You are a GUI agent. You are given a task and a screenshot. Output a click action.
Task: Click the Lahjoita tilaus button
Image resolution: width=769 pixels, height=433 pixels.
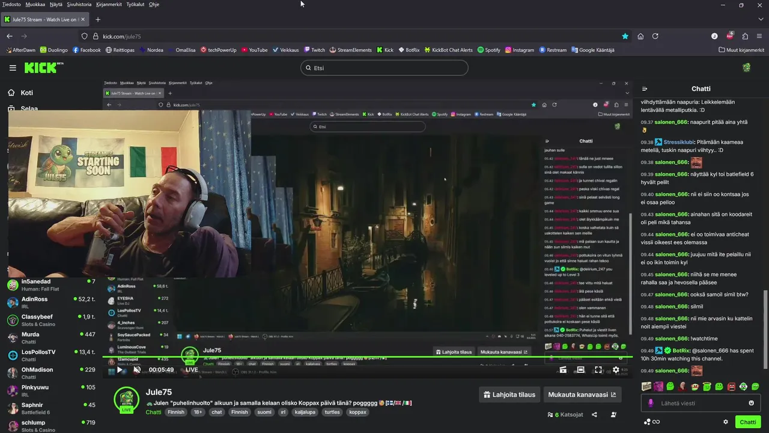click(x=509, y=395)
